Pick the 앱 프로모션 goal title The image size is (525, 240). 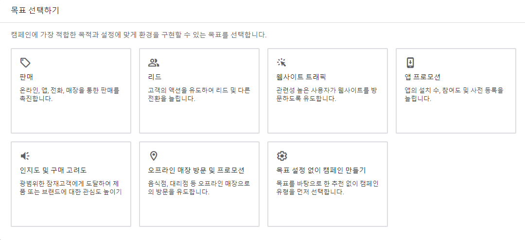coord(422,77)
